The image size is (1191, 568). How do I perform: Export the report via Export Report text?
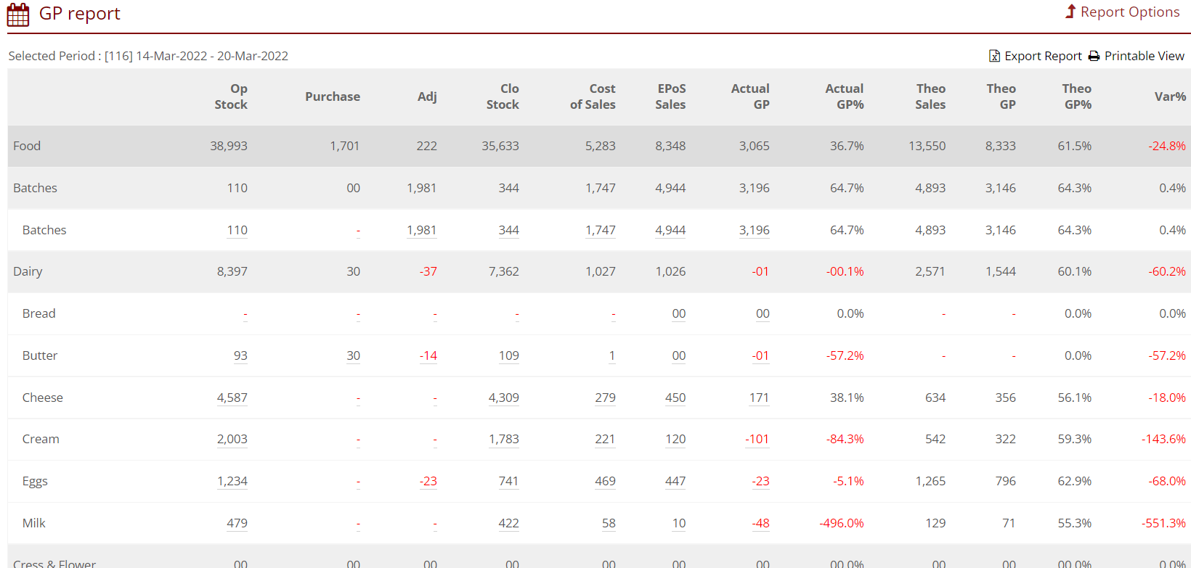tap(1043, 56)
